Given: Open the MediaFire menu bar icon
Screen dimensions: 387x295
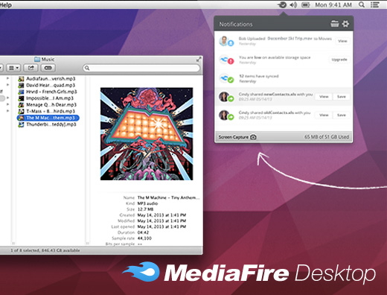Looking at the screenshot, I should 282,4.
